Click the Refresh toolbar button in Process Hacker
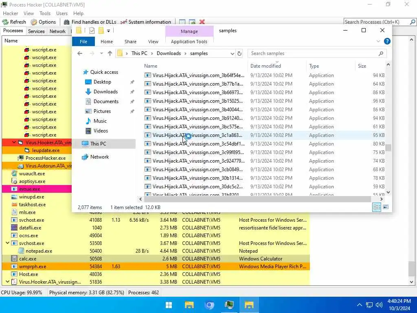 [14, 22]
